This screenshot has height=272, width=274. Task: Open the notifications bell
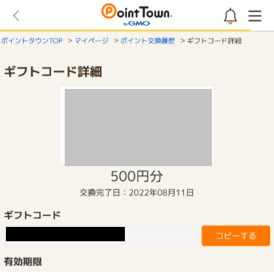[230, 16]
